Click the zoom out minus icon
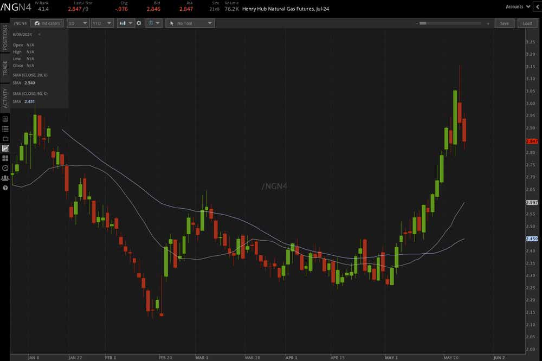Viewport: 542px width, 361px height. pos(417,23)
